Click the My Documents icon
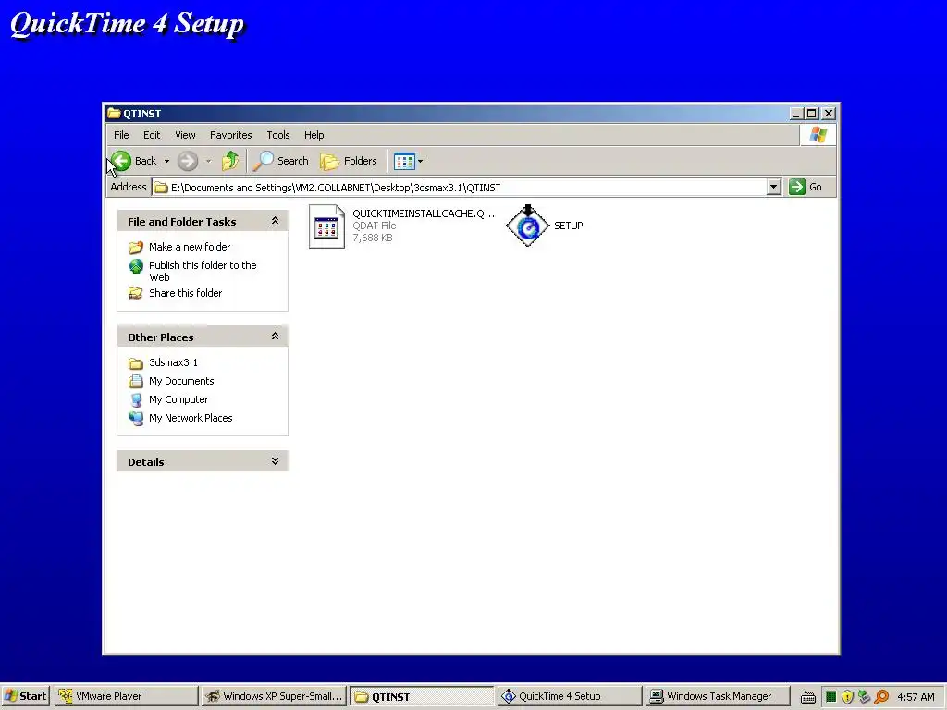This screenshot has width=947, height=710. (136, 382)
